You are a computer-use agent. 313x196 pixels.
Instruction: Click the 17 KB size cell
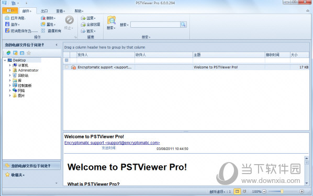(299, 67)
